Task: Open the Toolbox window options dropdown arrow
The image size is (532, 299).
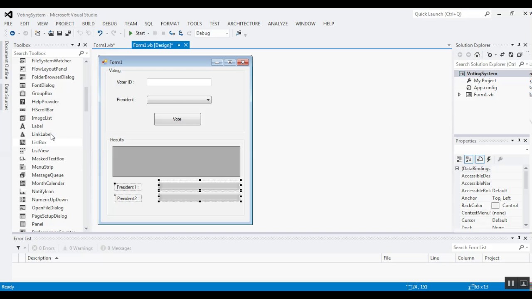Action: (x=72, y=45)
